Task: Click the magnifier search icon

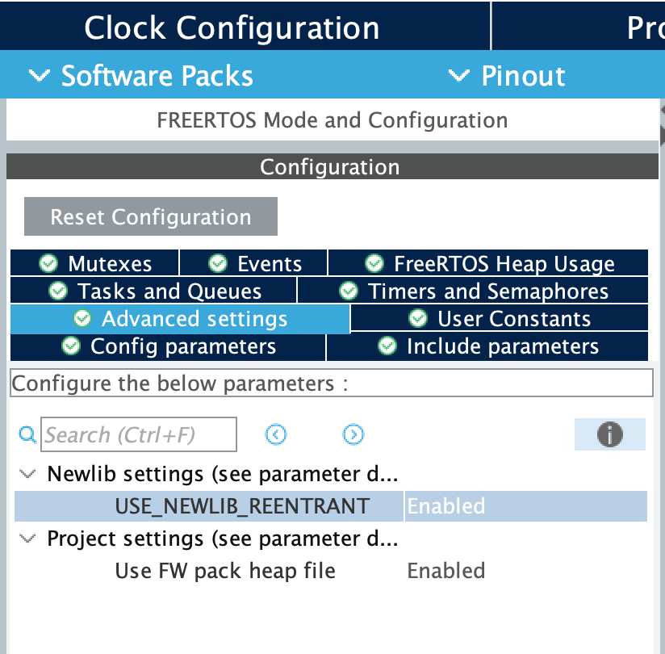Action: [27, 435]
